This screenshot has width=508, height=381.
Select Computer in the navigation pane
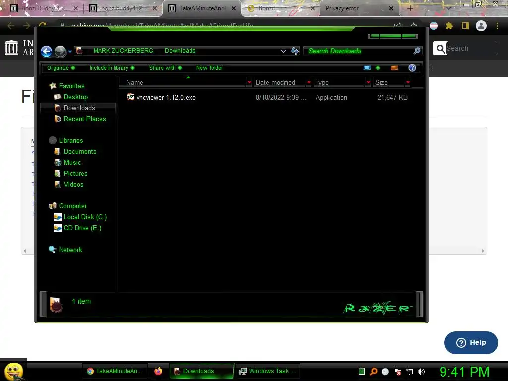73,206
